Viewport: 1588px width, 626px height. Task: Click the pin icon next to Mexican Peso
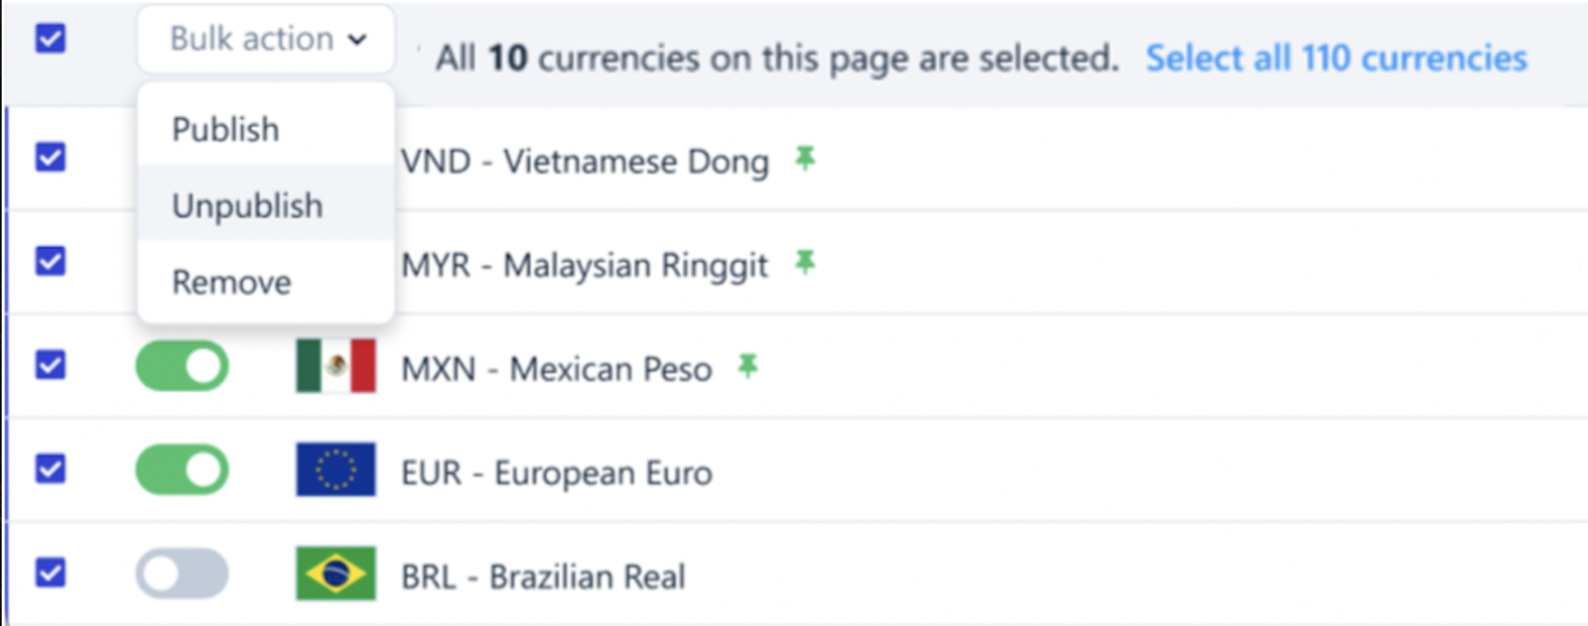[747, 367]
